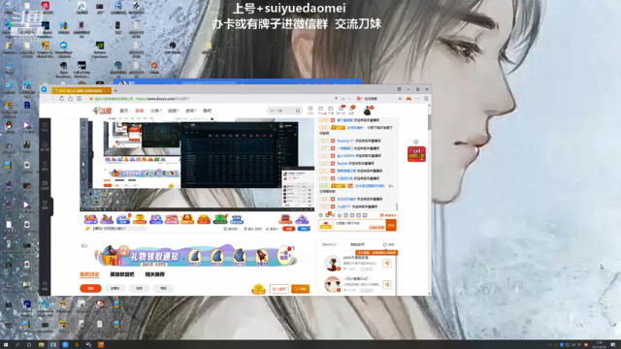Open 鱼吧 in Douyu navigation
The image size is (621, 349).
click(x=207, y=111)
